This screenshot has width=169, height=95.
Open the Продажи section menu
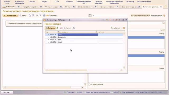[32, 2]
